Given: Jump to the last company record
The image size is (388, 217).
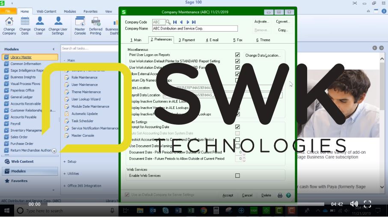Looking at the screenshot, I should click(x=194, y=22).
